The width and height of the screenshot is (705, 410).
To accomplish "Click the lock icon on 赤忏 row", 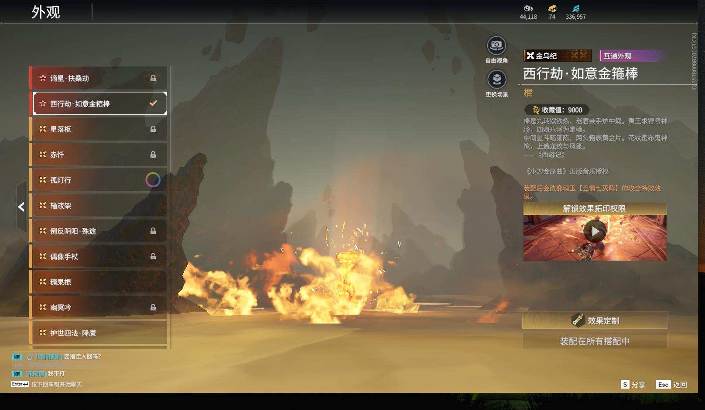I will (x=153, y=154).
